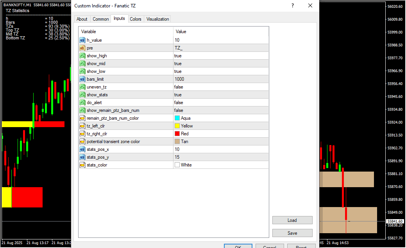Screen dimensions: 406x248
Task: Click the integer icon beside stats_pos_x
Action: pyautogui.click(x=82, y=149)
